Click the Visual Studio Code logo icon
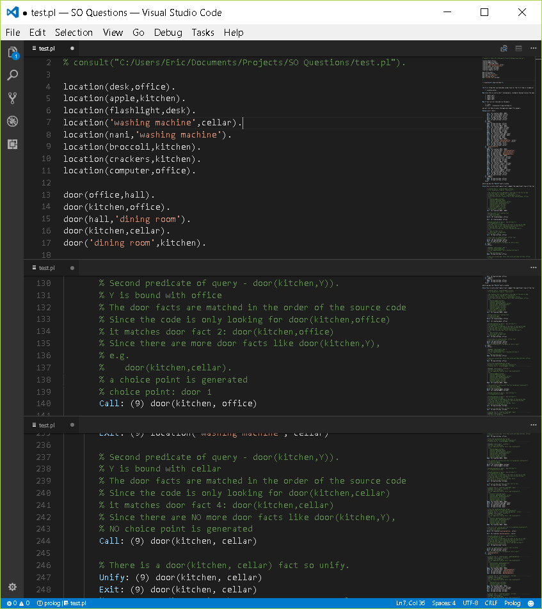The image size is (542, 609). [x=12, y=12]
